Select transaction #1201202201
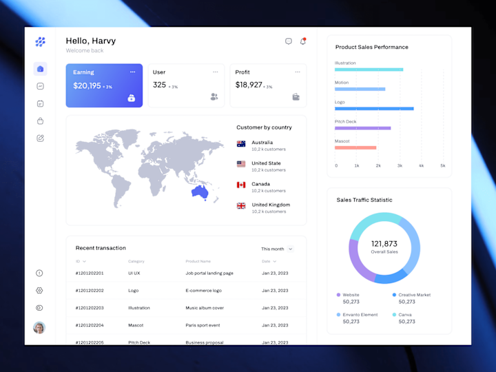 point(186,273)
